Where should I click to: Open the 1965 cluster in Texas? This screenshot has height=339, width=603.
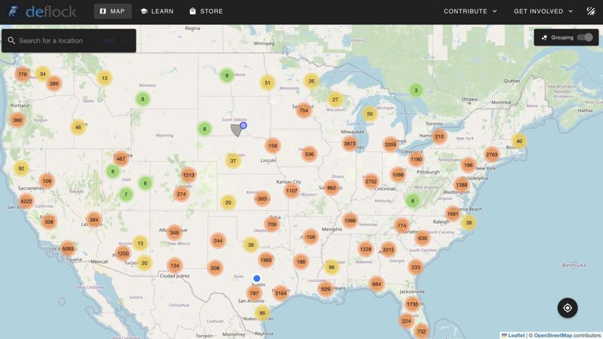[266, 260]
